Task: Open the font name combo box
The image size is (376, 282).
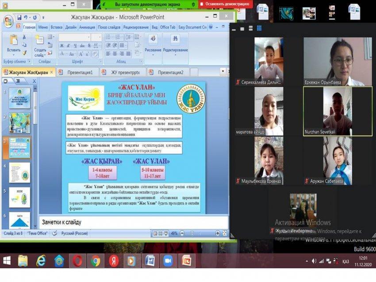Action: point(75,37)
